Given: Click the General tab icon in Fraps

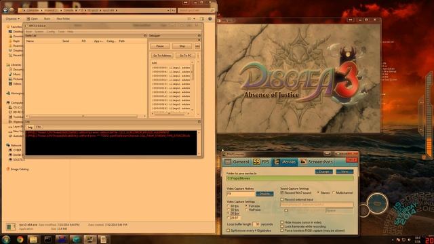Looking at the screenshot, I should click(x=228, y=162).
